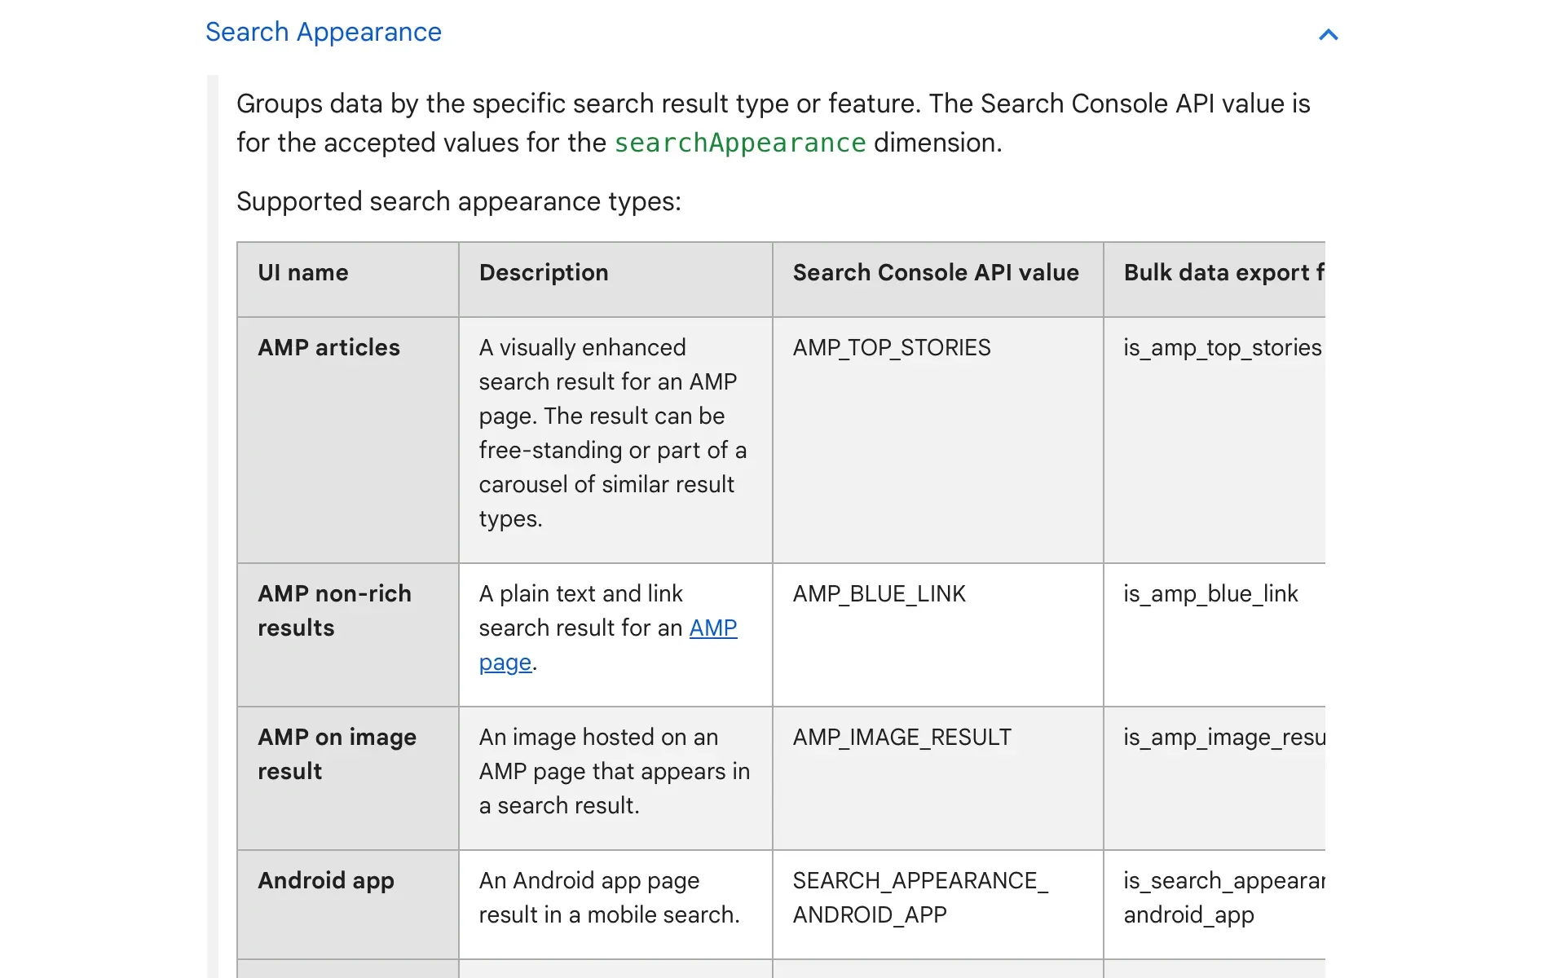Click the Search Appearance heading link
Image resolution: width=1565 pixels, height=978 pixels.
click(x=323, y=32)
